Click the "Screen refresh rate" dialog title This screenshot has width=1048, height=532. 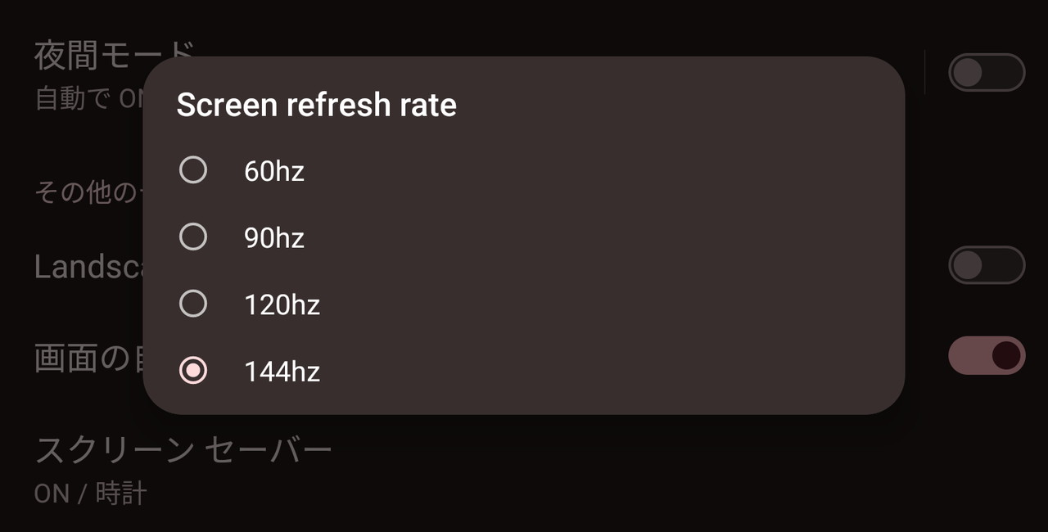point(316,105)
